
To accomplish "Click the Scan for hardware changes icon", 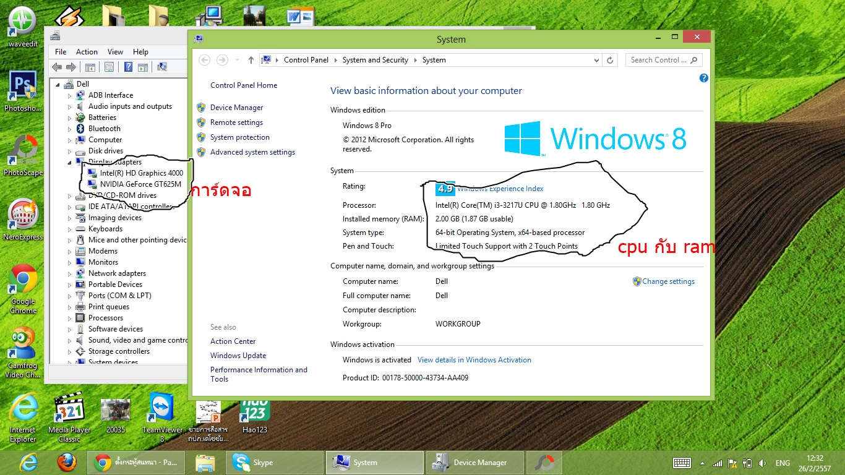I will [x=162, y=67].
